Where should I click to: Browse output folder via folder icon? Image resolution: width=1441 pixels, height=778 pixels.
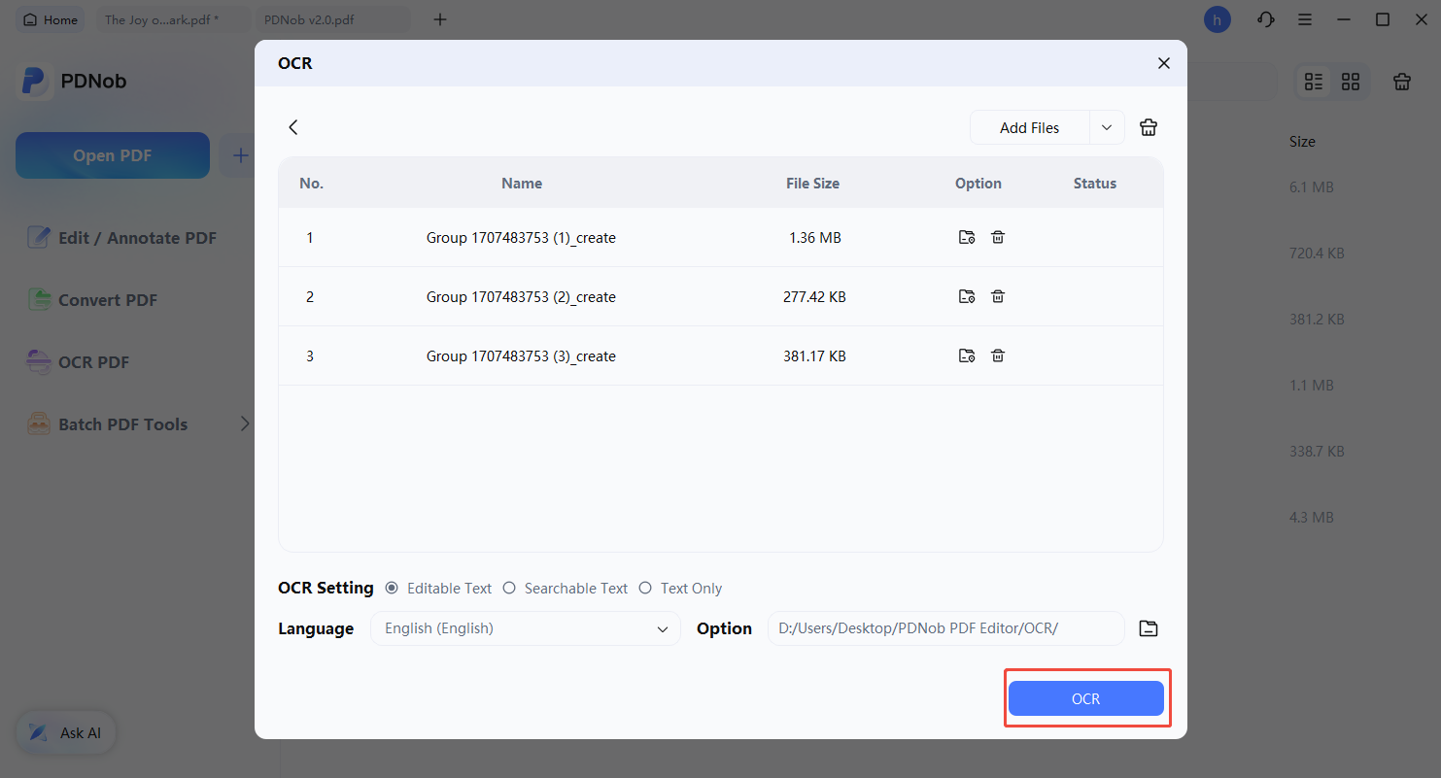tap(1149, 628)
